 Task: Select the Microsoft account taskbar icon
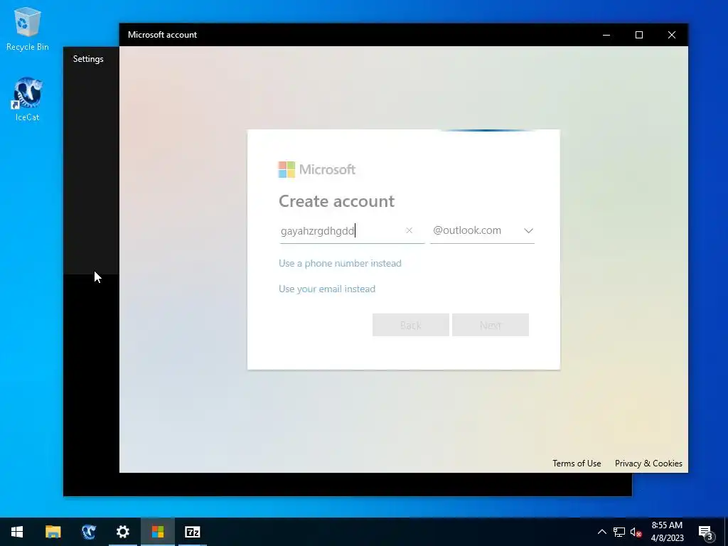click(x=158, y=532)
